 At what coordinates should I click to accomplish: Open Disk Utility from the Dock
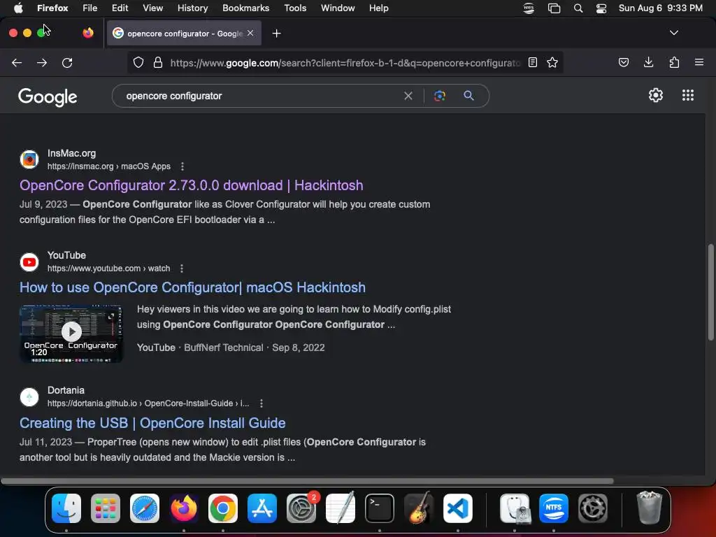[515, 508]
